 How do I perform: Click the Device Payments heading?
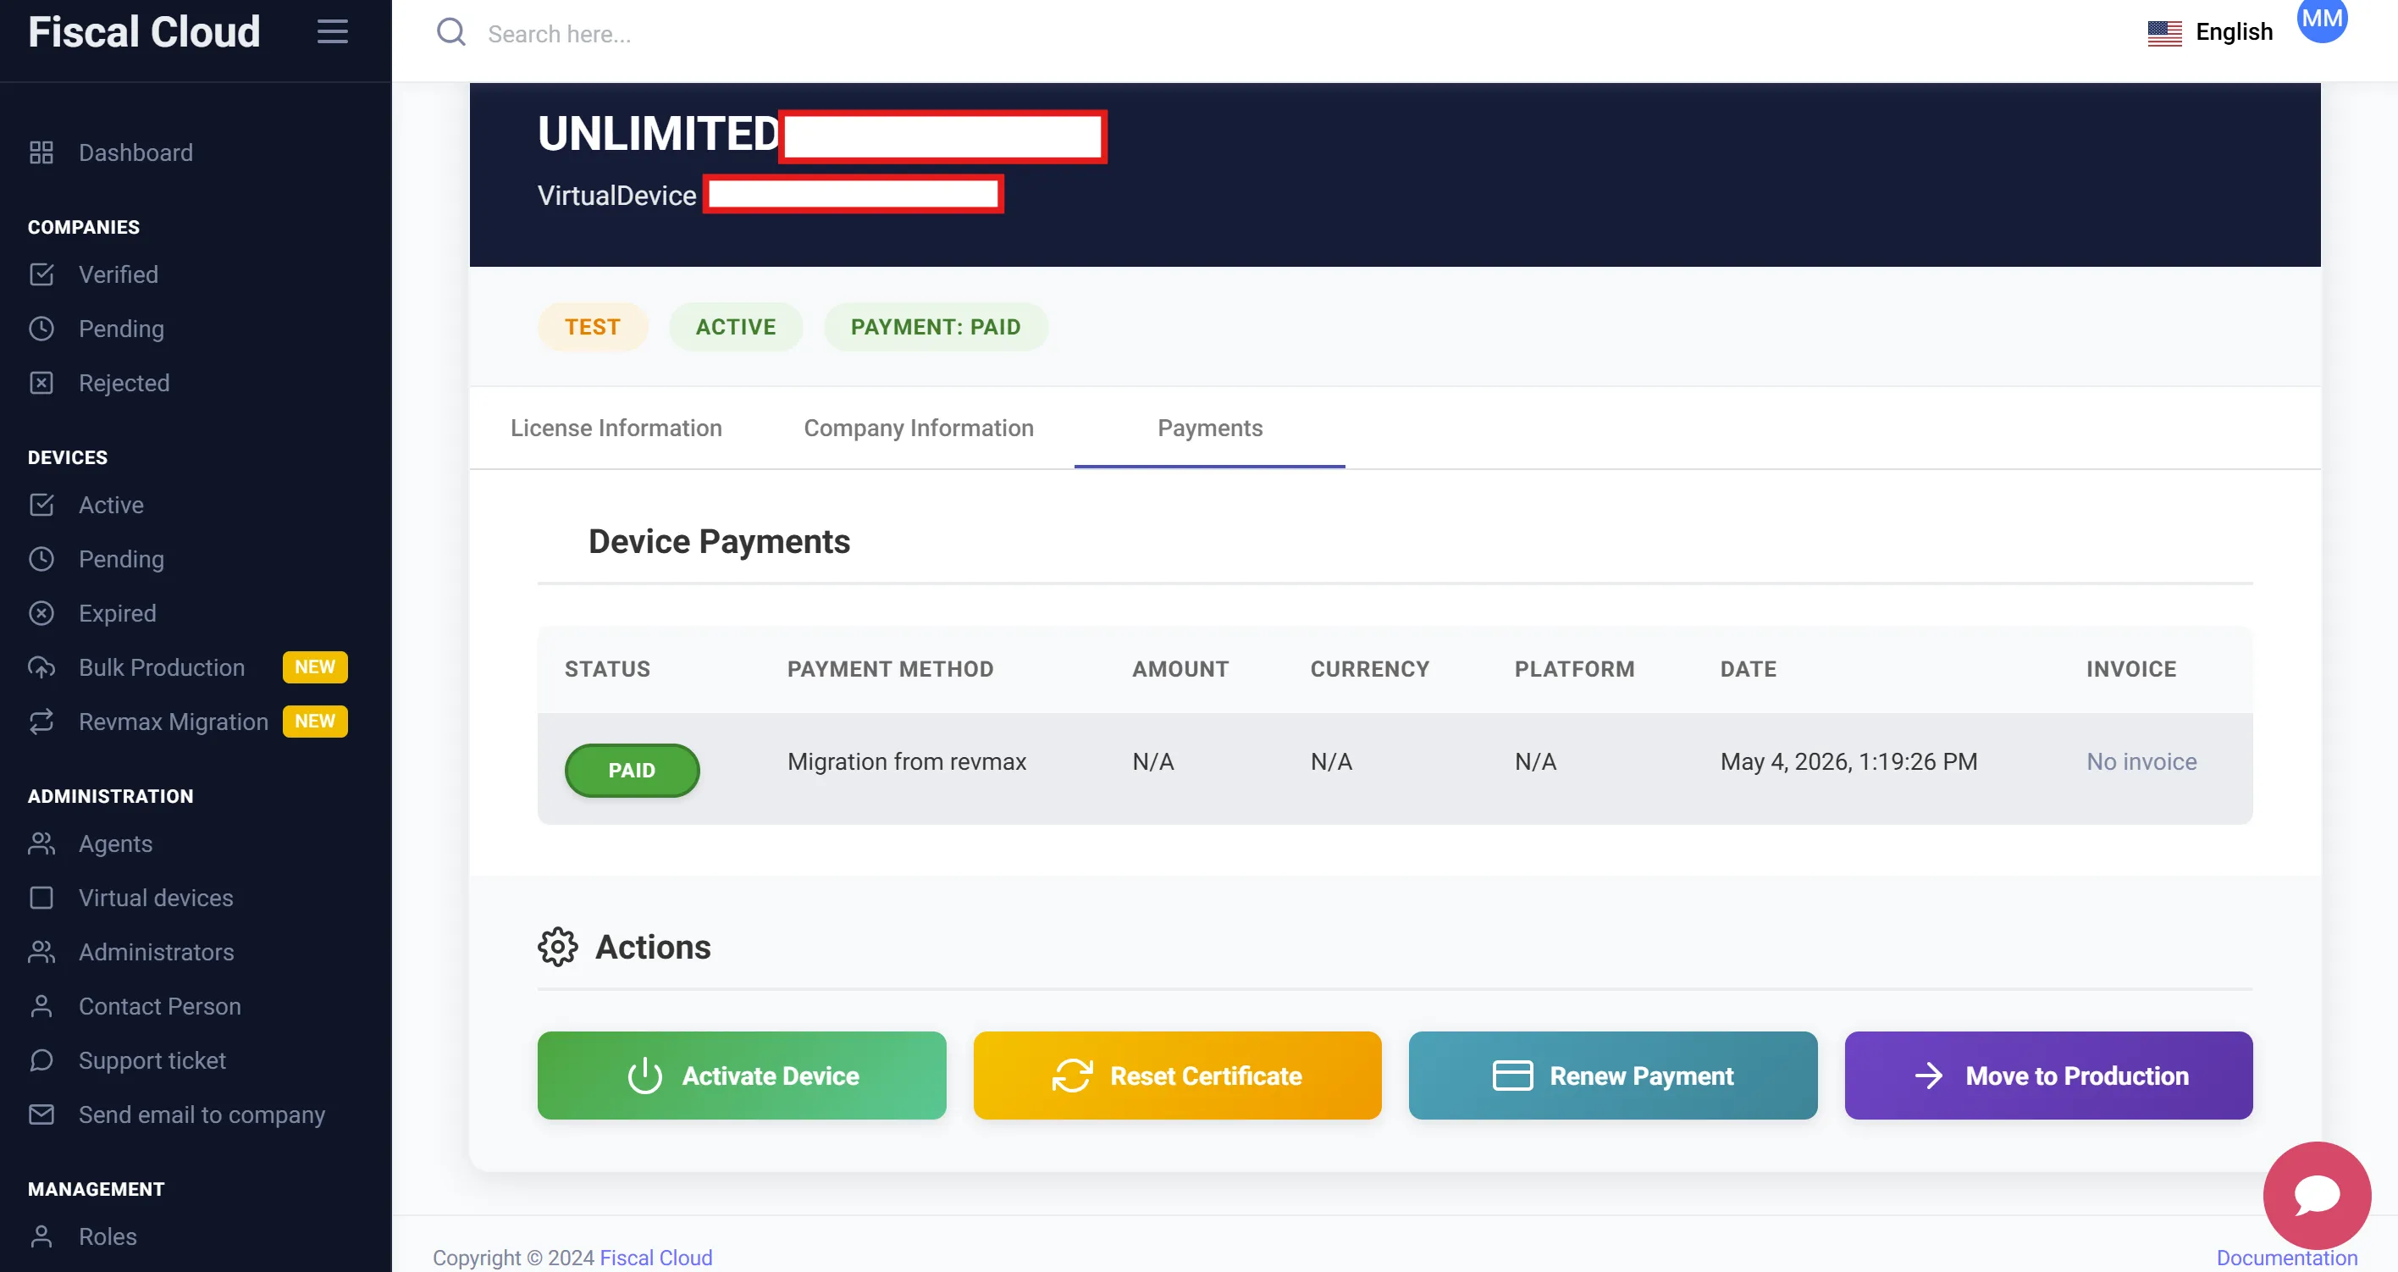pos(719,542)
